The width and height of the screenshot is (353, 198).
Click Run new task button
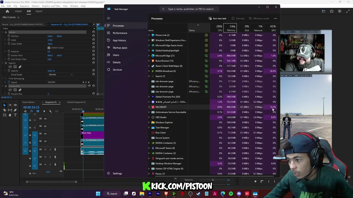coord(217,18)
